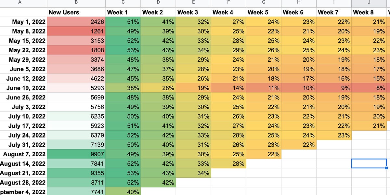This screenshot has height=195, width=390.
Task: Select the 40% cell for September 4
Action: click(123, 192)
